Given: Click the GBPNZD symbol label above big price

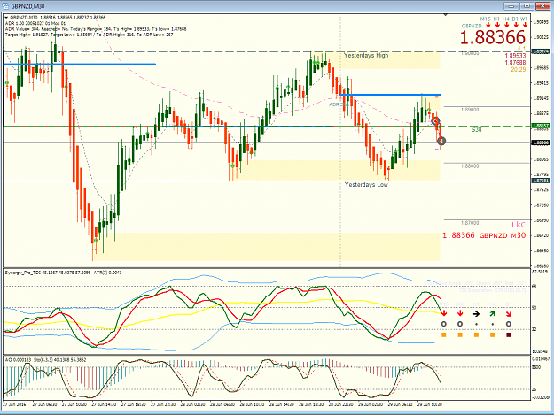Looking at the screenshot, I should pos(472,26).
